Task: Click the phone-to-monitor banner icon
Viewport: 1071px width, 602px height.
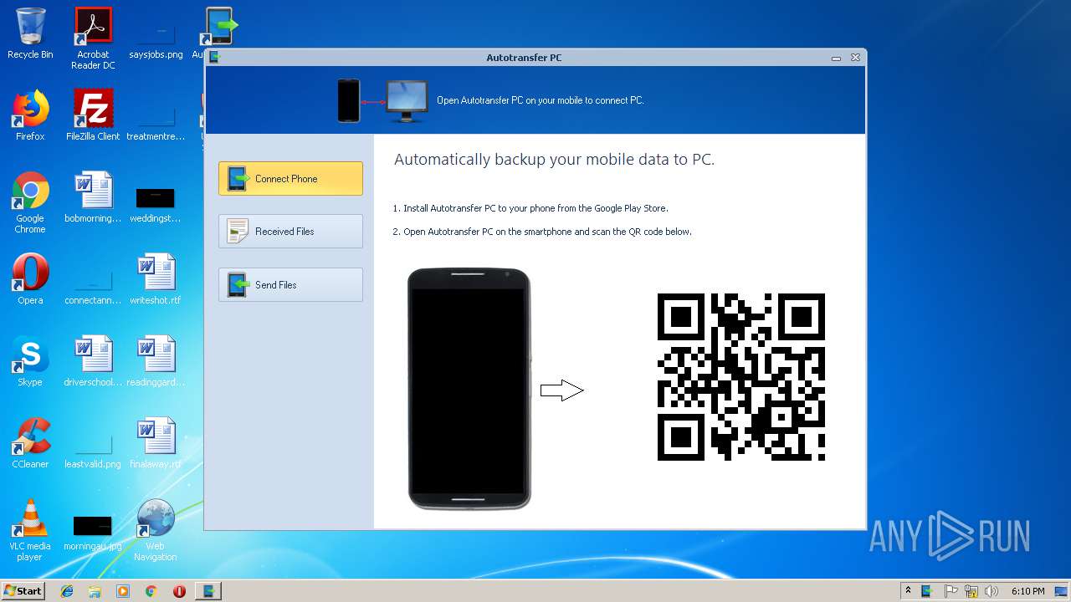Action: click(x=382, y=100)
